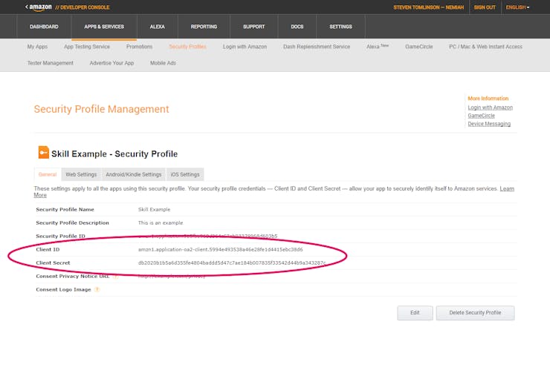Click the Security Profile Description label
The height and width of the screenshot is (370, 550).
coord(72,222)
